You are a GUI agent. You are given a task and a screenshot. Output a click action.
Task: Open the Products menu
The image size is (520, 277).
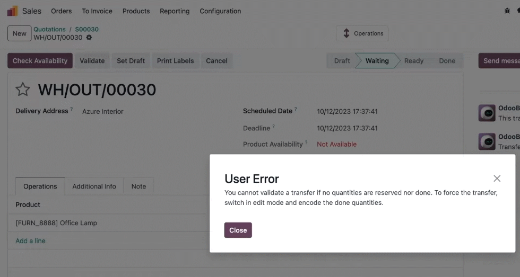(x=136, y=11)
